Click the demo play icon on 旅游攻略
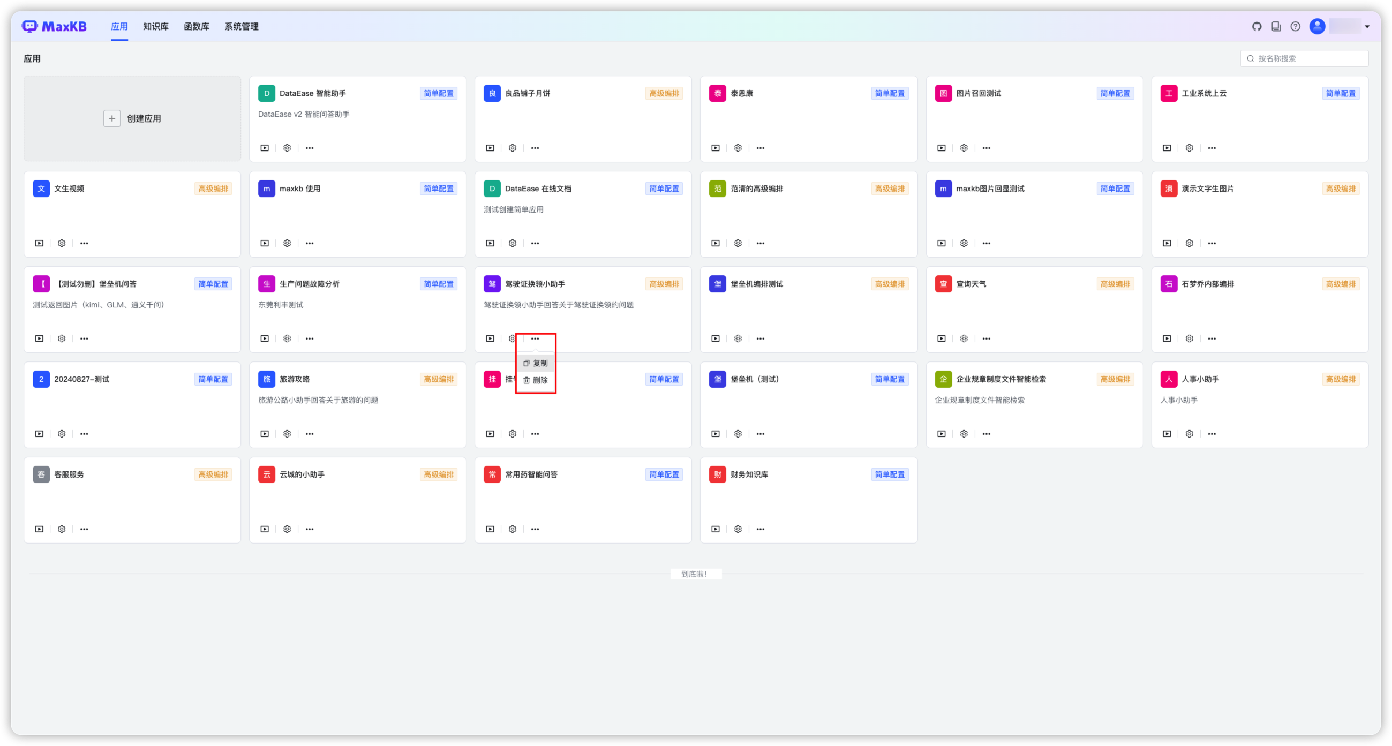1392x746 pixels. pos(265,434)
